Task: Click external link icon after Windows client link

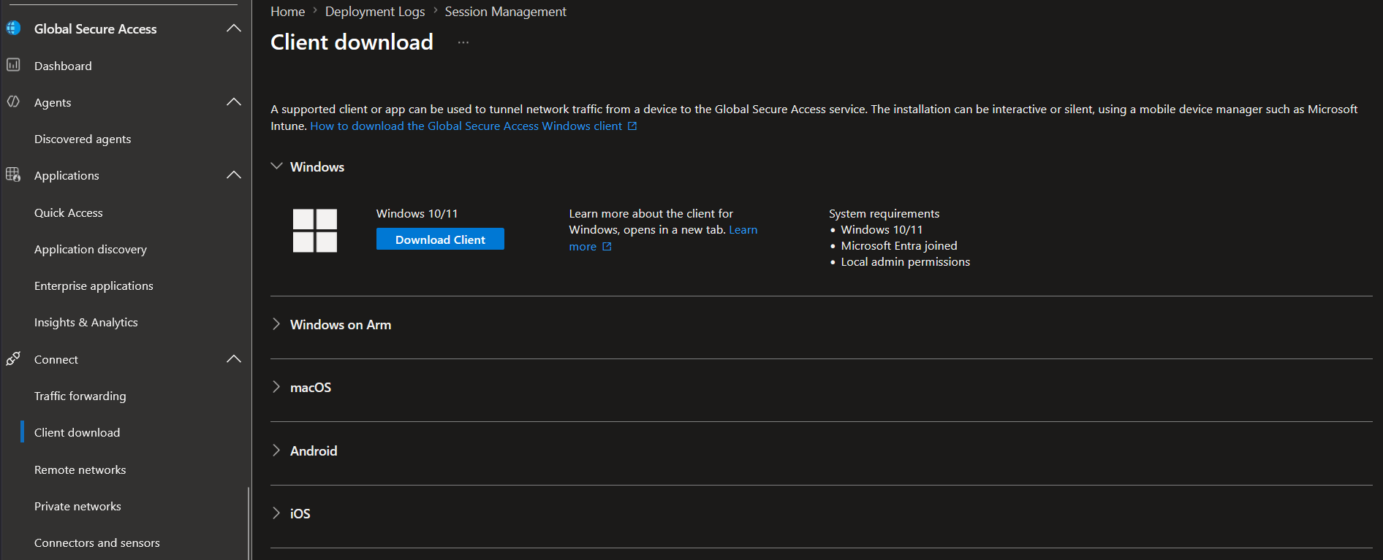Action: [632, 126]
